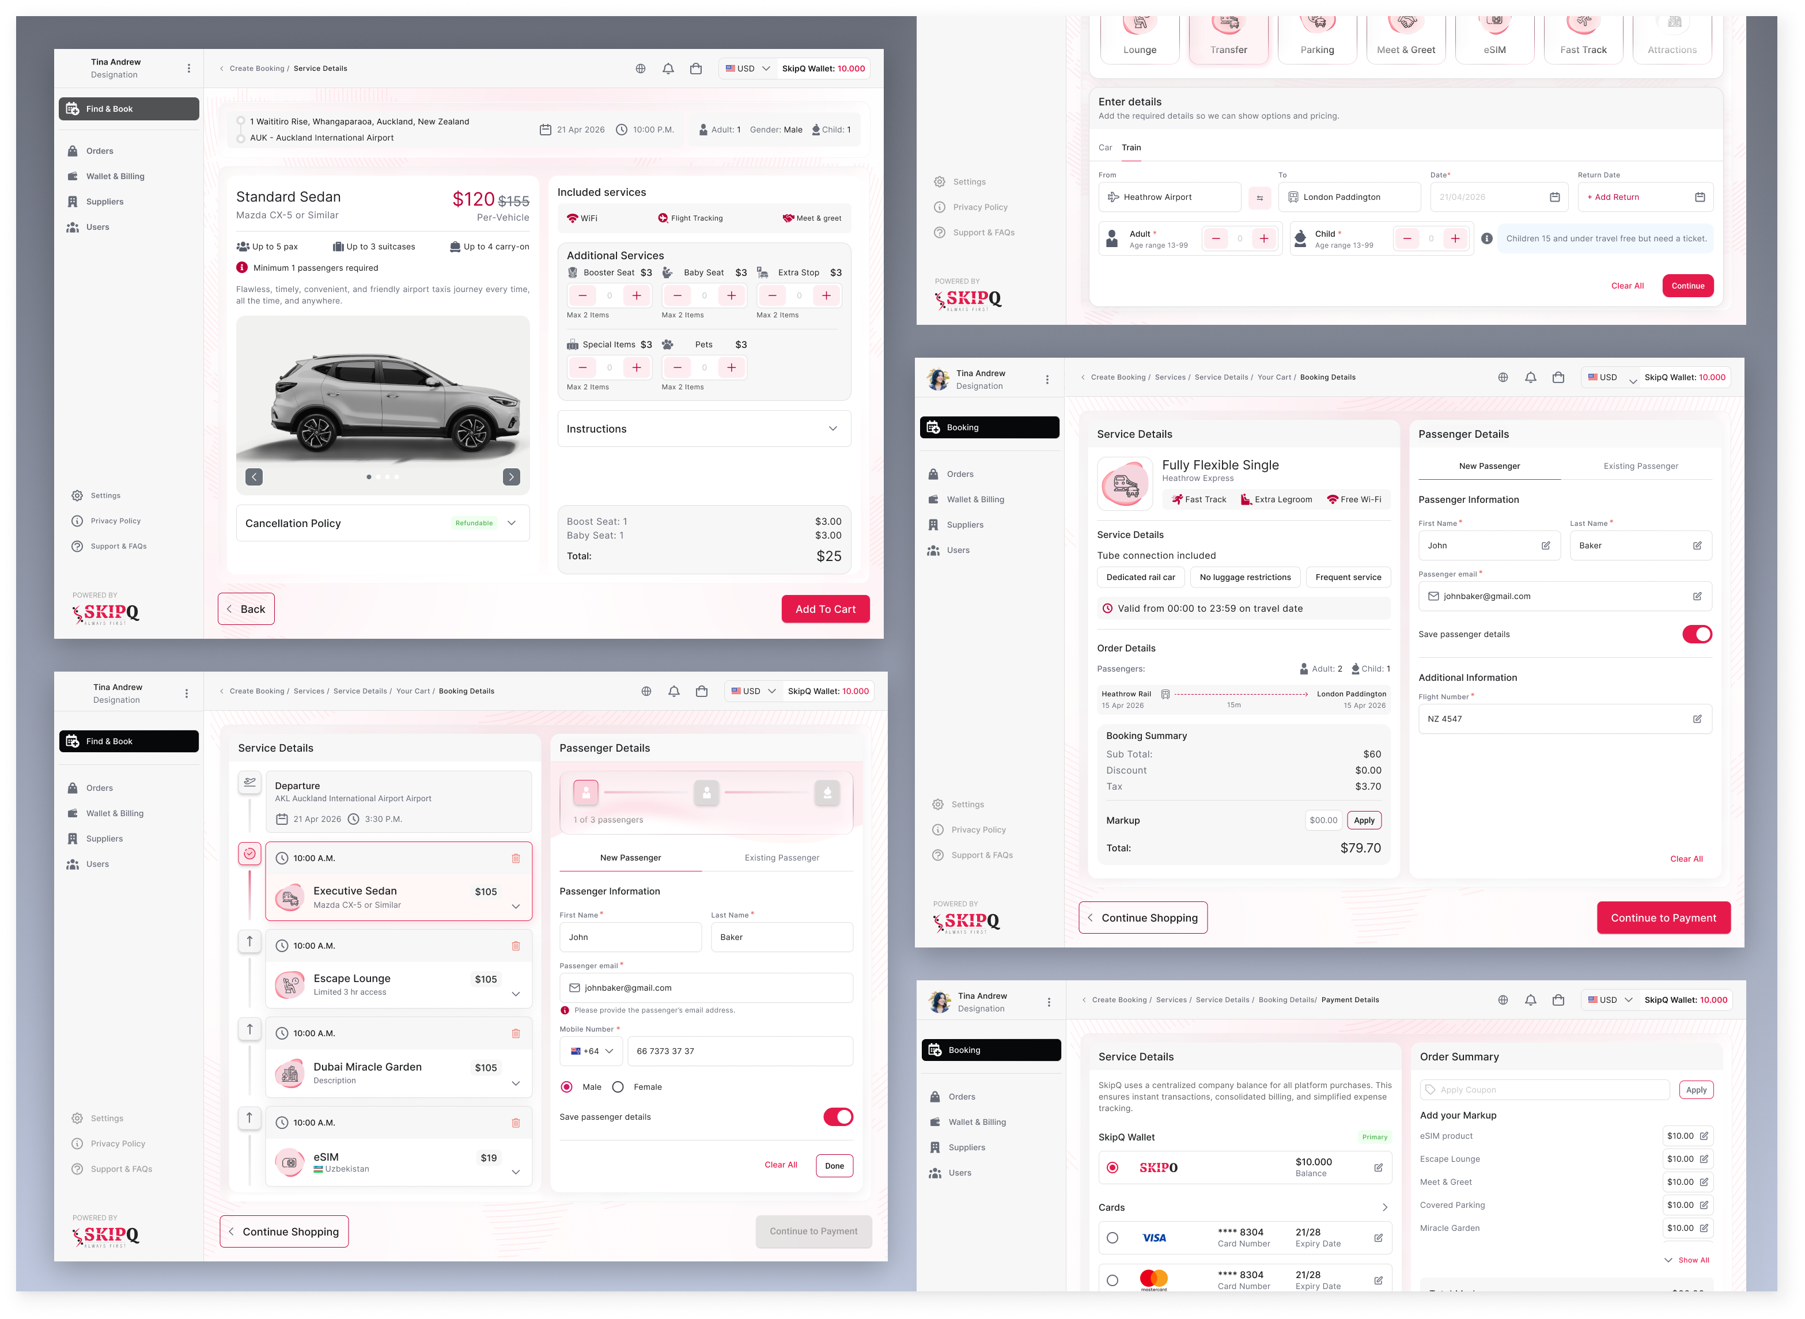This screenshot has height=1319, width=1805.
Task: Select Male gender radio button
Action: click(566, 1087)
